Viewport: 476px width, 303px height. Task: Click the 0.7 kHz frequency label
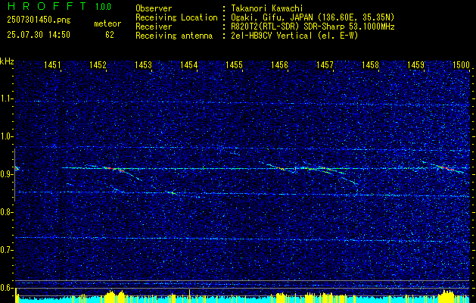pos(6,250)
